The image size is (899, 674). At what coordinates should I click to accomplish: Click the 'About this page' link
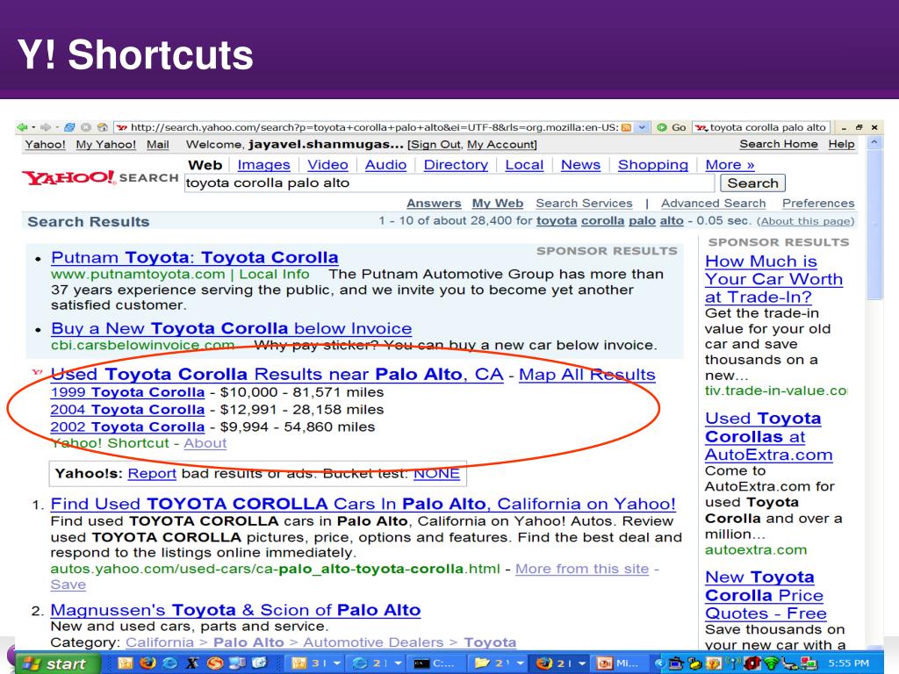tap(806, 221)
